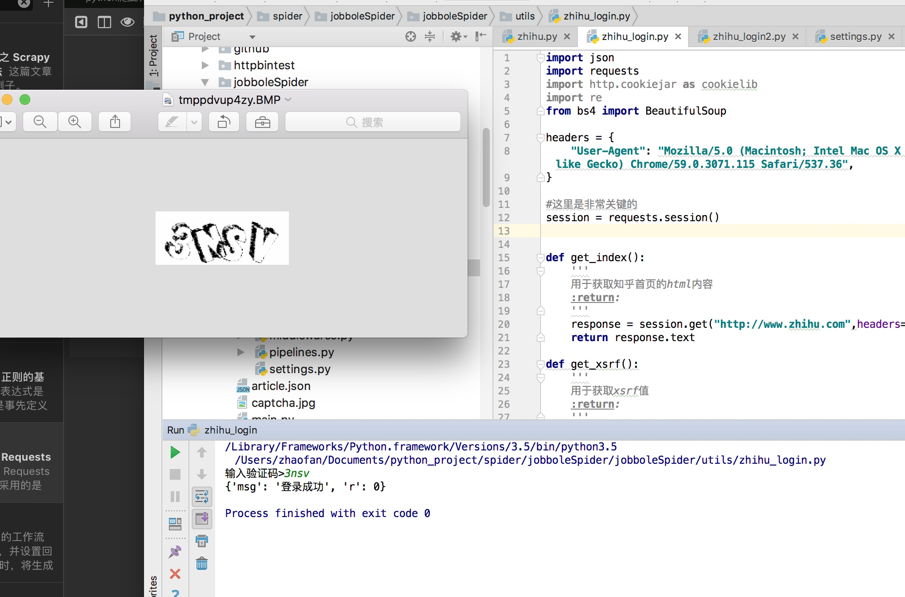The width and height of the screenshot is (905, 597).
Task: Click the Preview search field
Action: click(x=372, y=122)
